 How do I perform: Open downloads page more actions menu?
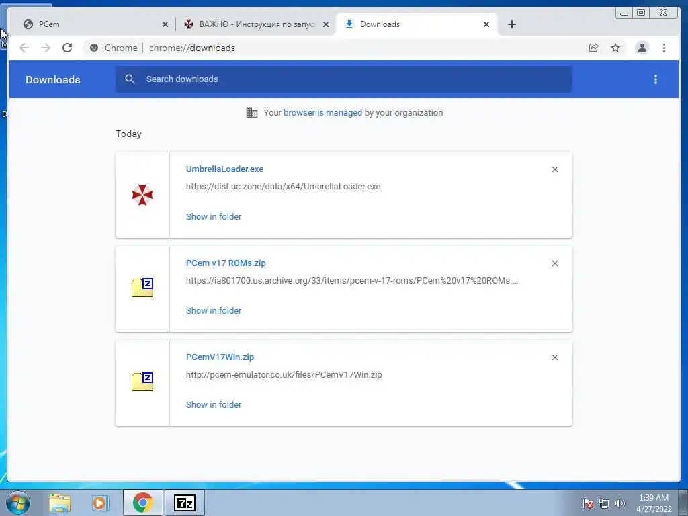[x=656, y=79]
